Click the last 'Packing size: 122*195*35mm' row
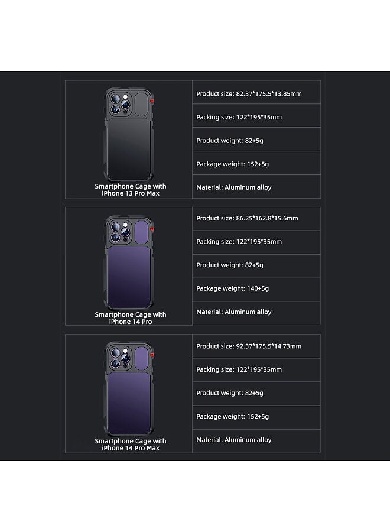Screen dimensions: 390x532 pyautogui.click(x=256, y=370)
